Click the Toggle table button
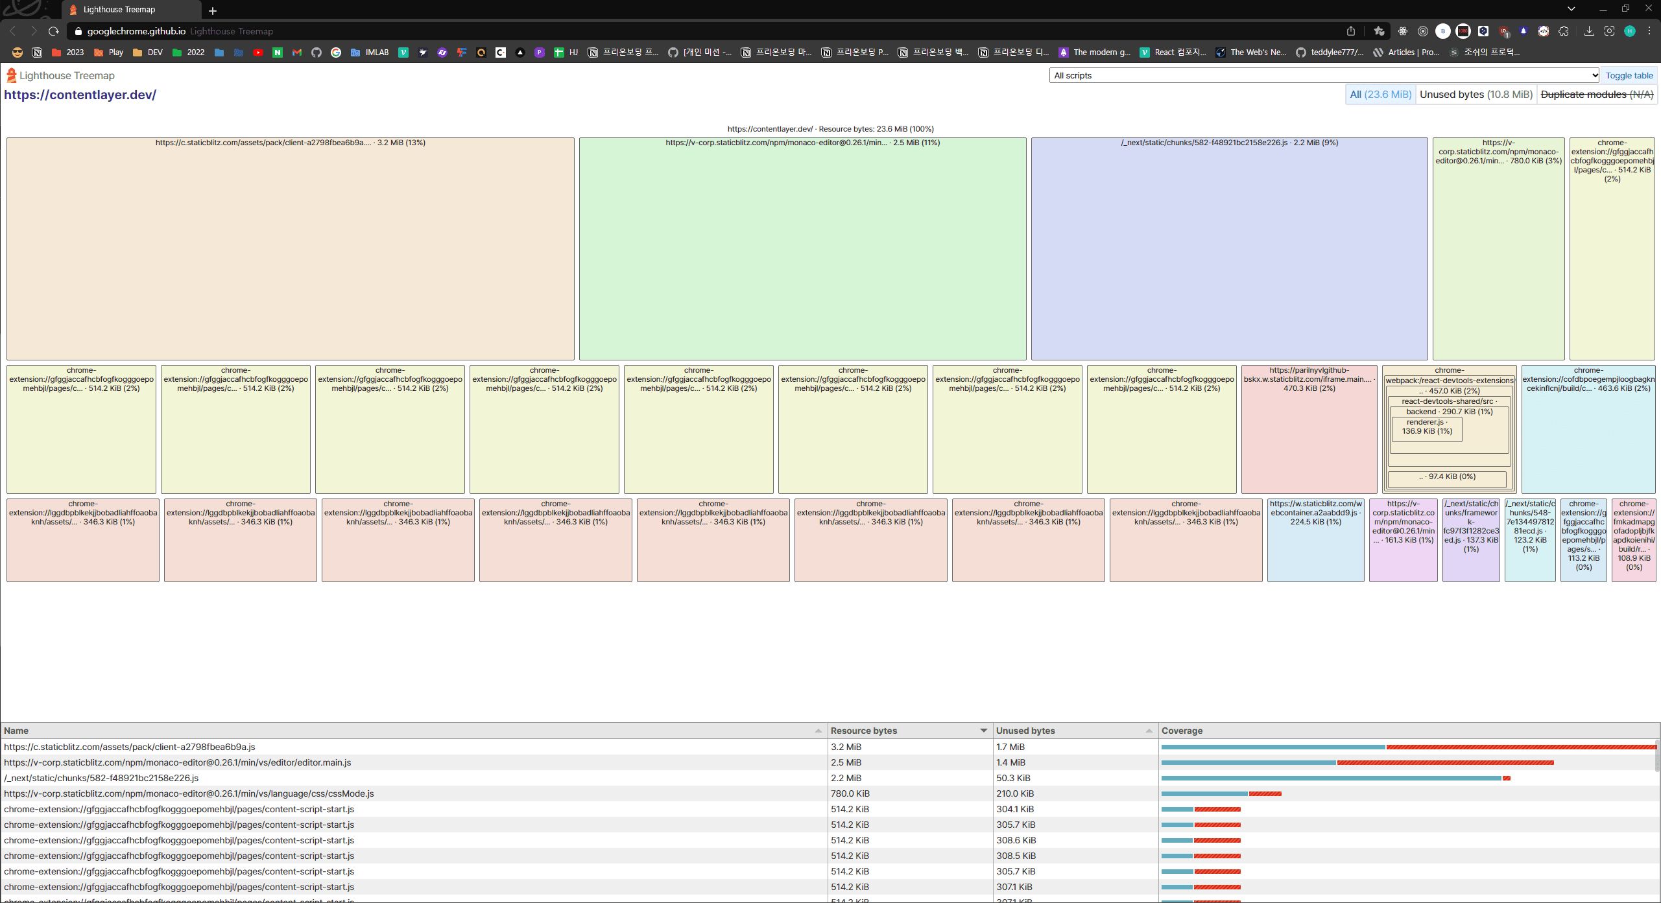The width and height of the screenshot is (1661, 903). [1629, 76]
